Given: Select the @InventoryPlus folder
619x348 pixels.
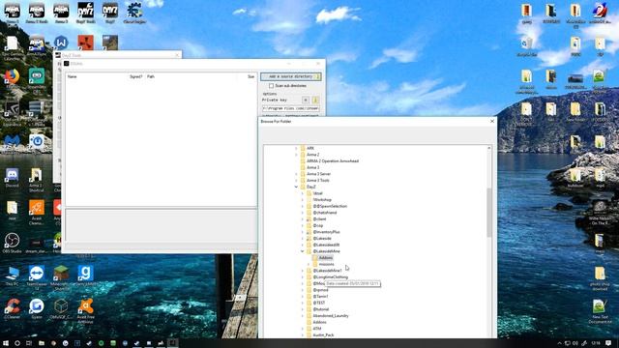Looking at the screenshot, I should [326, 232].
